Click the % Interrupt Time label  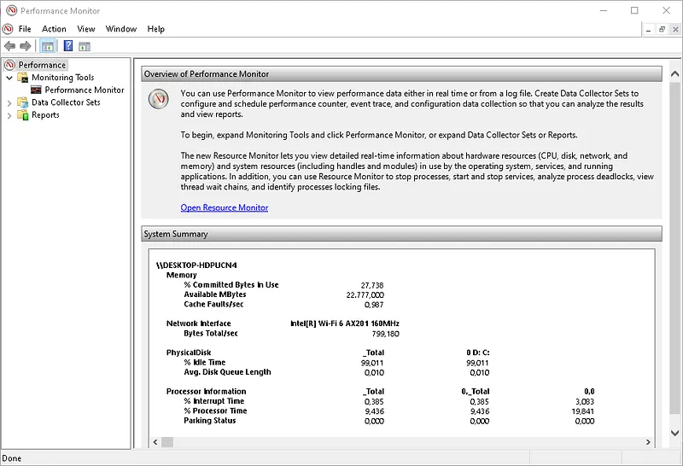(214, 400)
